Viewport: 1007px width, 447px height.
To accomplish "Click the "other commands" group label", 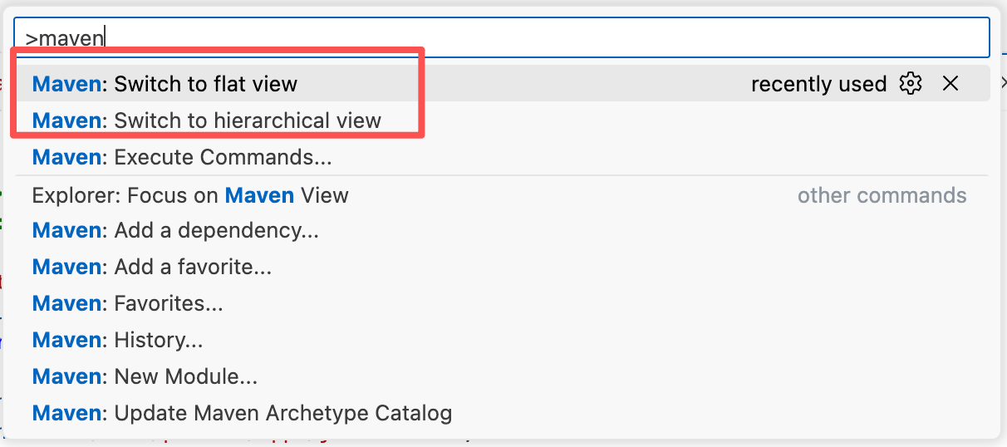I will 882,195.
